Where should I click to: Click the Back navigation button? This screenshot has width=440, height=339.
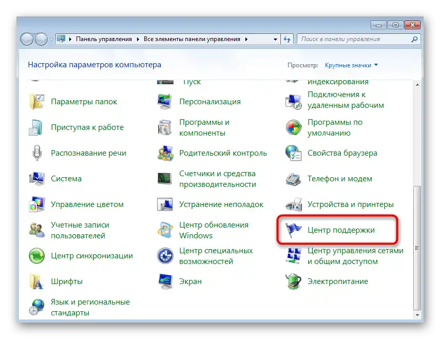(x=27, y=39)
